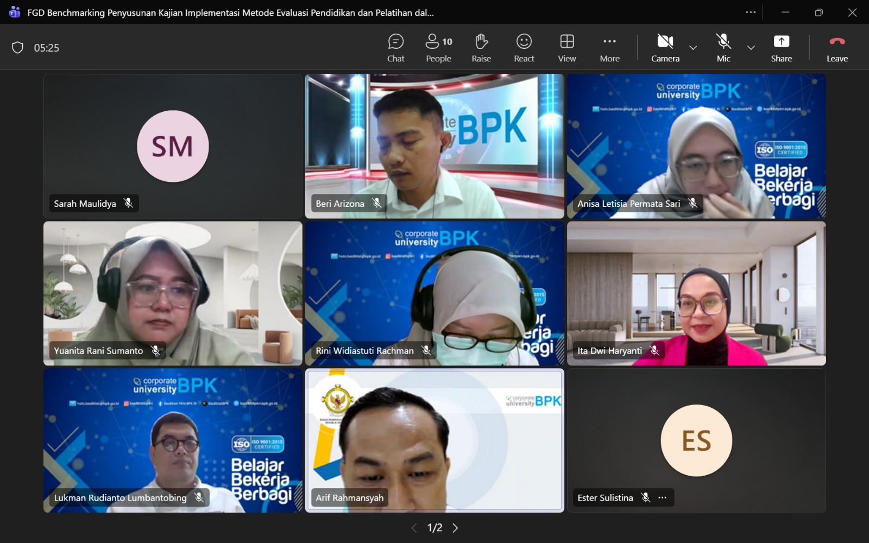Turn on your Camera

tap(665, 48)
